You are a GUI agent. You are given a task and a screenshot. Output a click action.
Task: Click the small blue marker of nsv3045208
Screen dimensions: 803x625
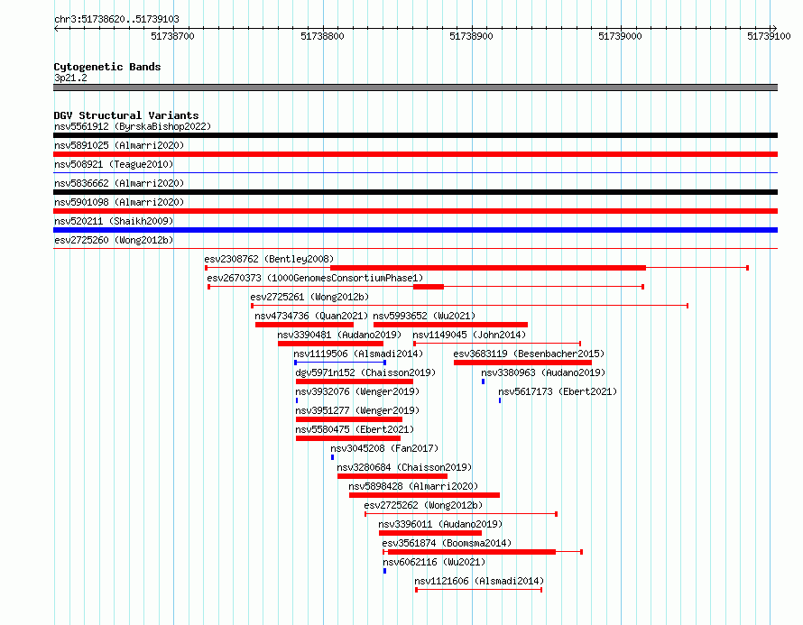332,457
